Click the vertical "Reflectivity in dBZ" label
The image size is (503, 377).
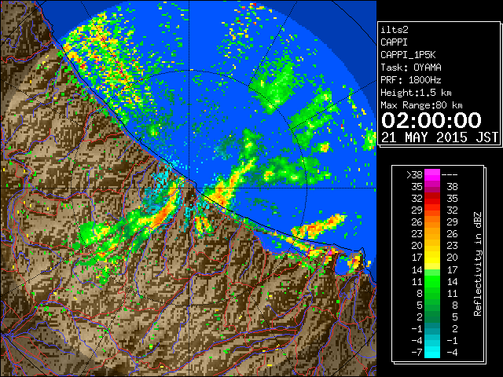click(x=478, y=264)
